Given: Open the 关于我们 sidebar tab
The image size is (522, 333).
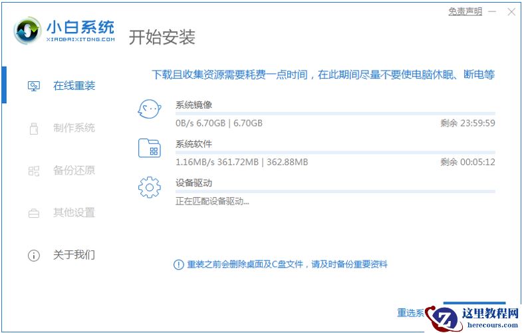Looking at the screenshot, I should (74, 254).
